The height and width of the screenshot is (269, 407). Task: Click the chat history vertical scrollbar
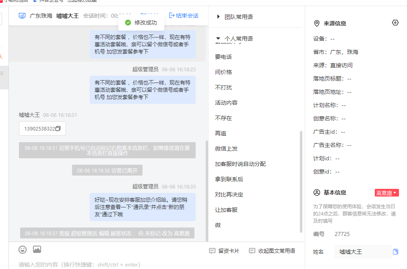pyautogui.click(x=207, y=191)
